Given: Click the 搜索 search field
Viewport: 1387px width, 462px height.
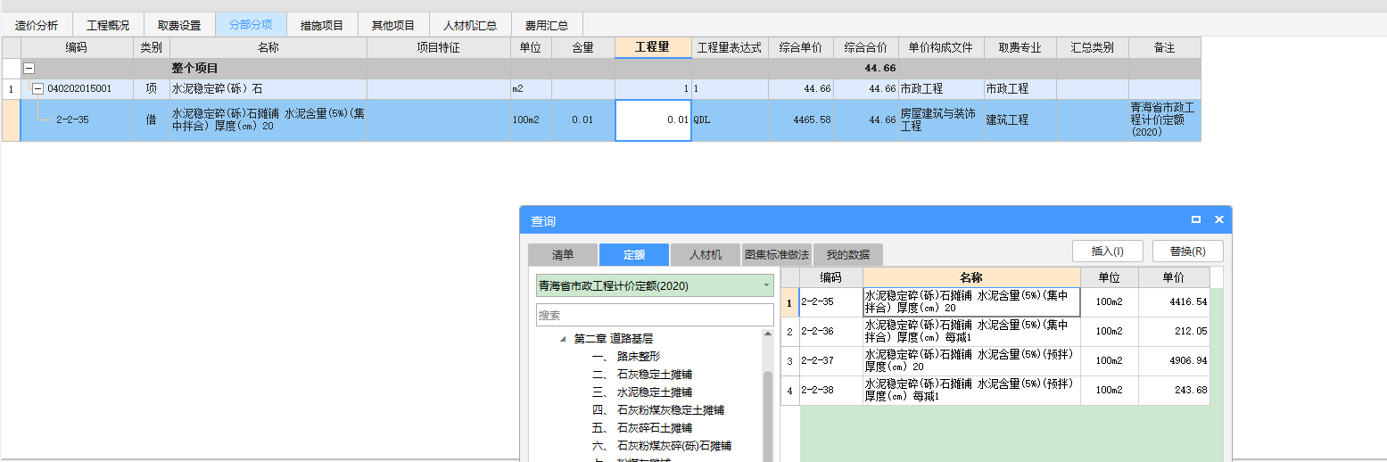Looking at the screenshot, I should click(x=655, y=315).
